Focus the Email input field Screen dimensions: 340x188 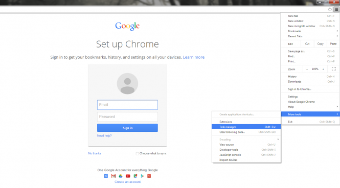tap(127, 105)
